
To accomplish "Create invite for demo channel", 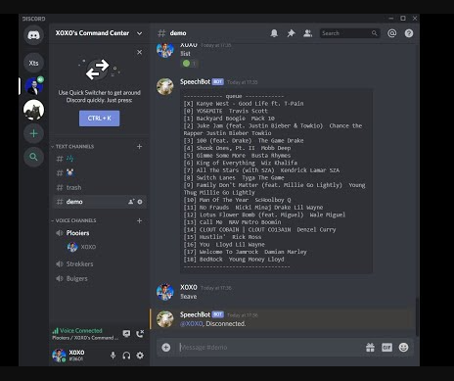I will [131, 202].
